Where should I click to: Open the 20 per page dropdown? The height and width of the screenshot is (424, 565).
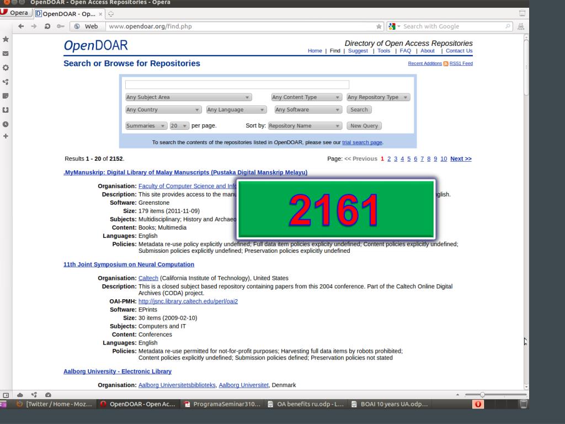pyautogui.click(x=179, y=126)
